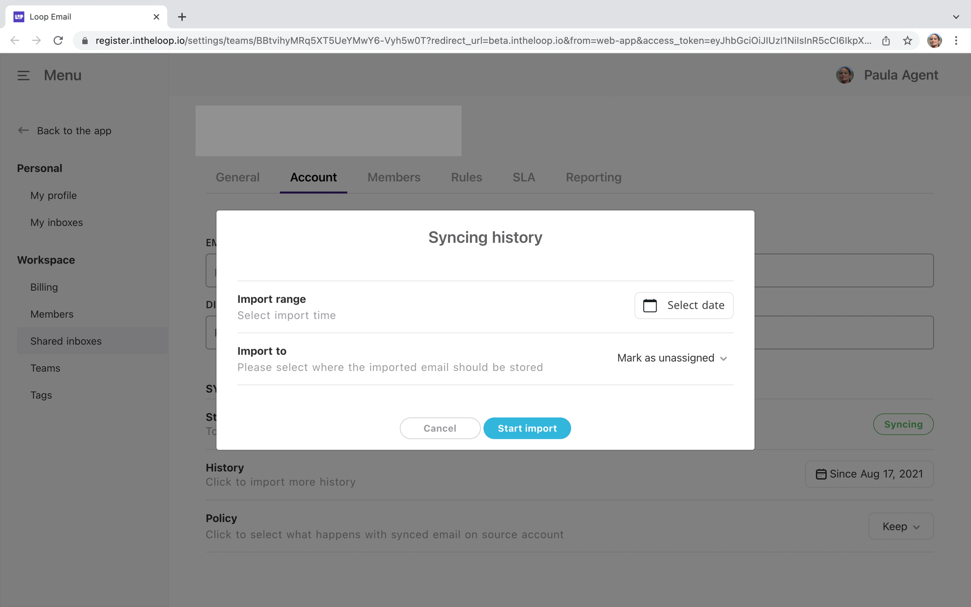The image size is (971, 607).
Task: Switch to the Rules tab
Action: point(466,177)
